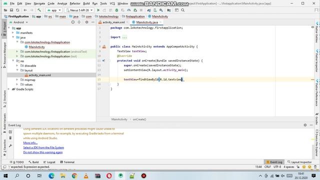Expand the import fold on line 3
Viewport: 320px width, 180px height.
pos(124,37)
